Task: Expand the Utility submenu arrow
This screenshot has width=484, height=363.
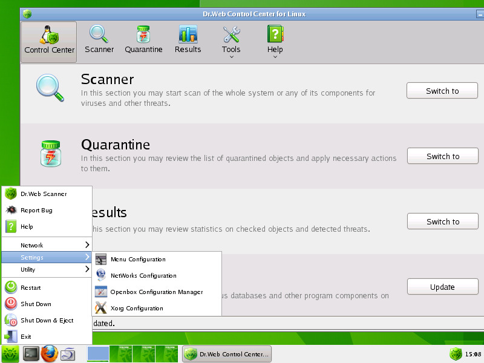Action: 87,269
